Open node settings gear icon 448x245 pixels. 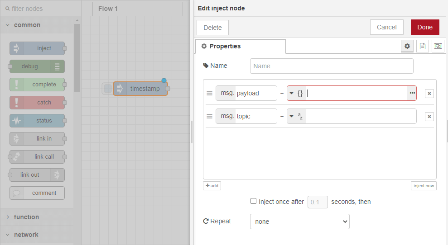[x=407, y=46]
